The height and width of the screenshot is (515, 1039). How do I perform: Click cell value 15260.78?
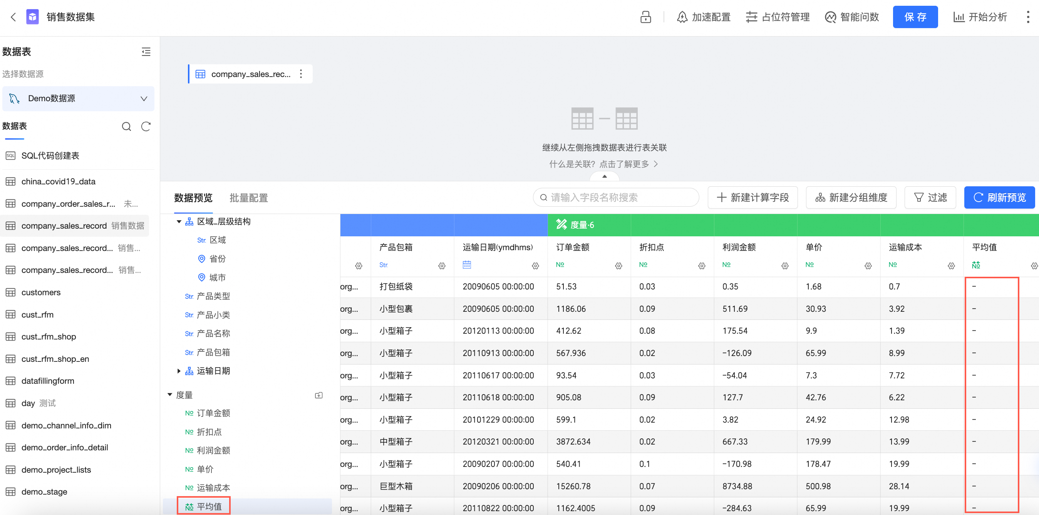pos(573,487)
